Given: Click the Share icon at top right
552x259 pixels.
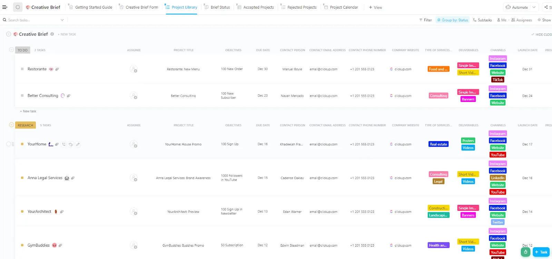Looking at the screenshot, I should [546, 7].
